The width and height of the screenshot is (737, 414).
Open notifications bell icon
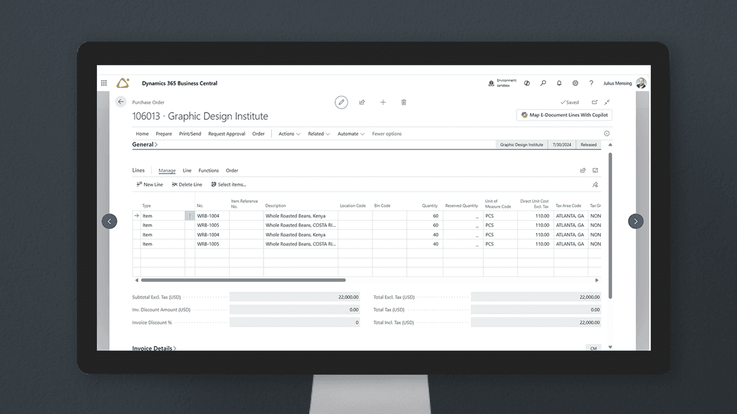(x=559, y=84)
